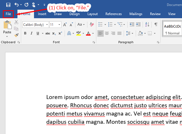Click the Shading paint bucket icon
This screenshot has height=134, width=182.
(140, 33)
